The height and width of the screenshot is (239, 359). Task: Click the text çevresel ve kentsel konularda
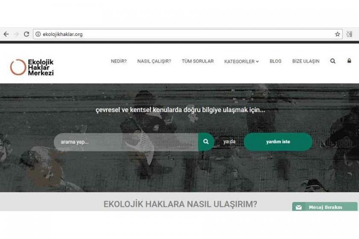click(x=138, y=110)
